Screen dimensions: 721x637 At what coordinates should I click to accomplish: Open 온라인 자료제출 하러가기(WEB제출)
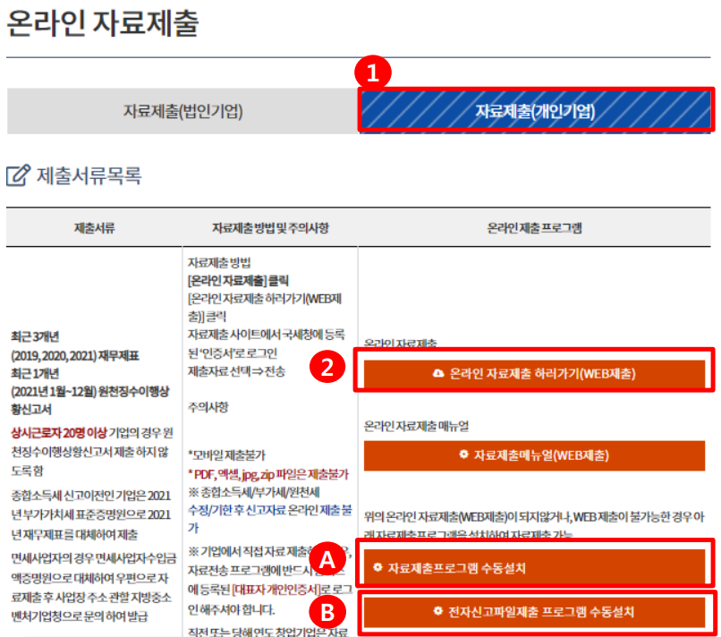click(x=534, y=373)
